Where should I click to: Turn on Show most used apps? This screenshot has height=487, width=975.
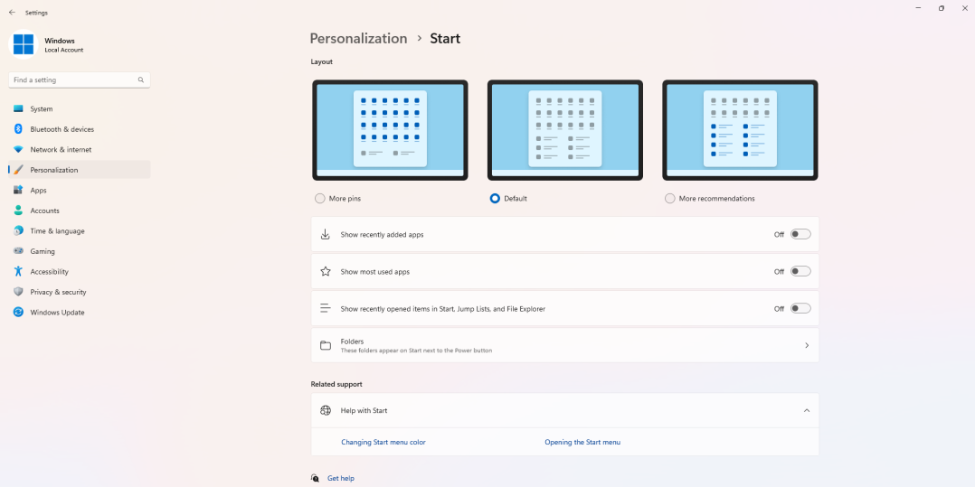[800, 271]
